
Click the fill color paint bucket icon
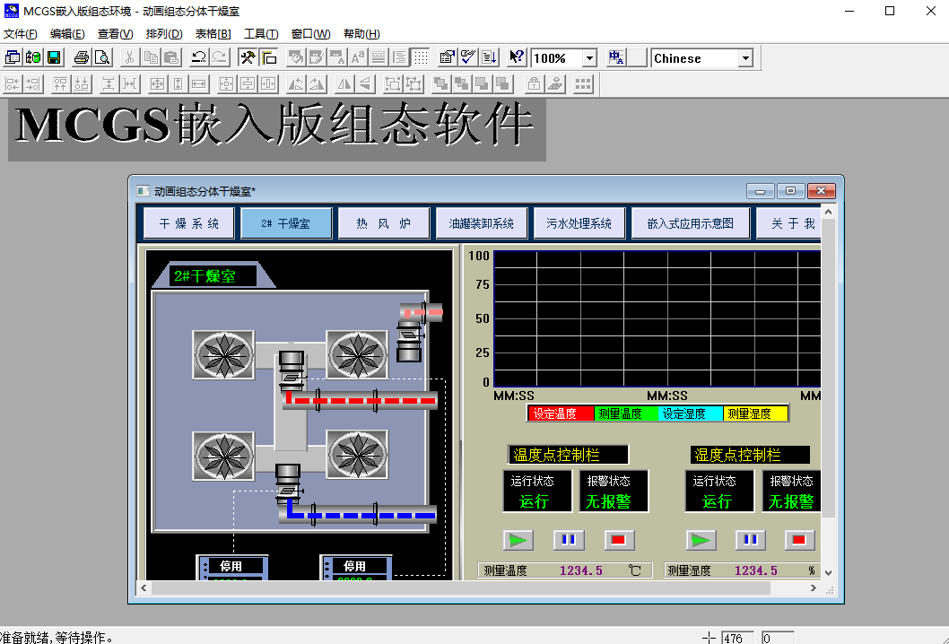(295, 57)
